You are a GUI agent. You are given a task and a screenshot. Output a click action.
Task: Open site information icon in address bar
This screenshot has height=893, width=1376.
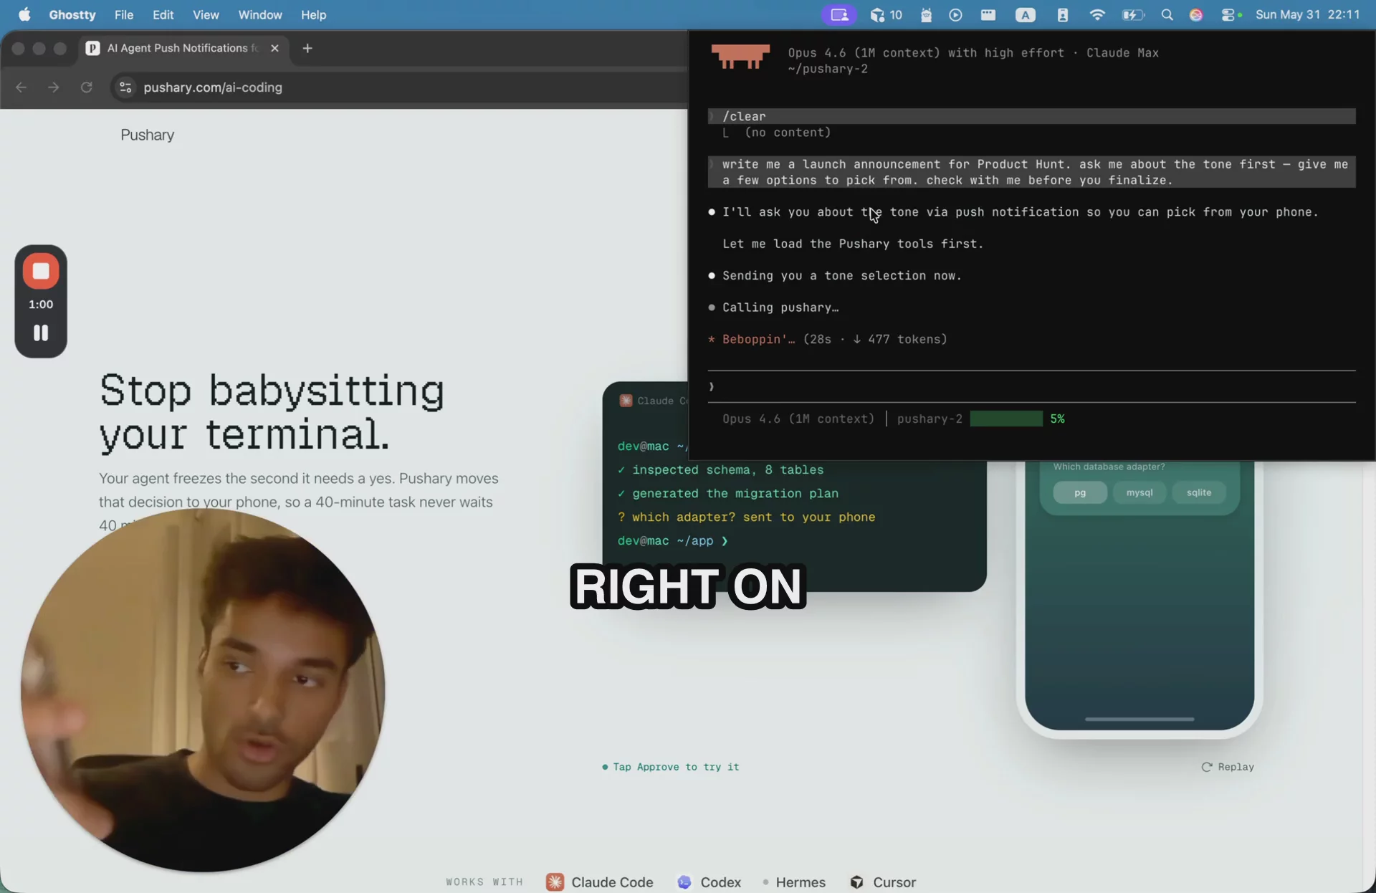125,87
